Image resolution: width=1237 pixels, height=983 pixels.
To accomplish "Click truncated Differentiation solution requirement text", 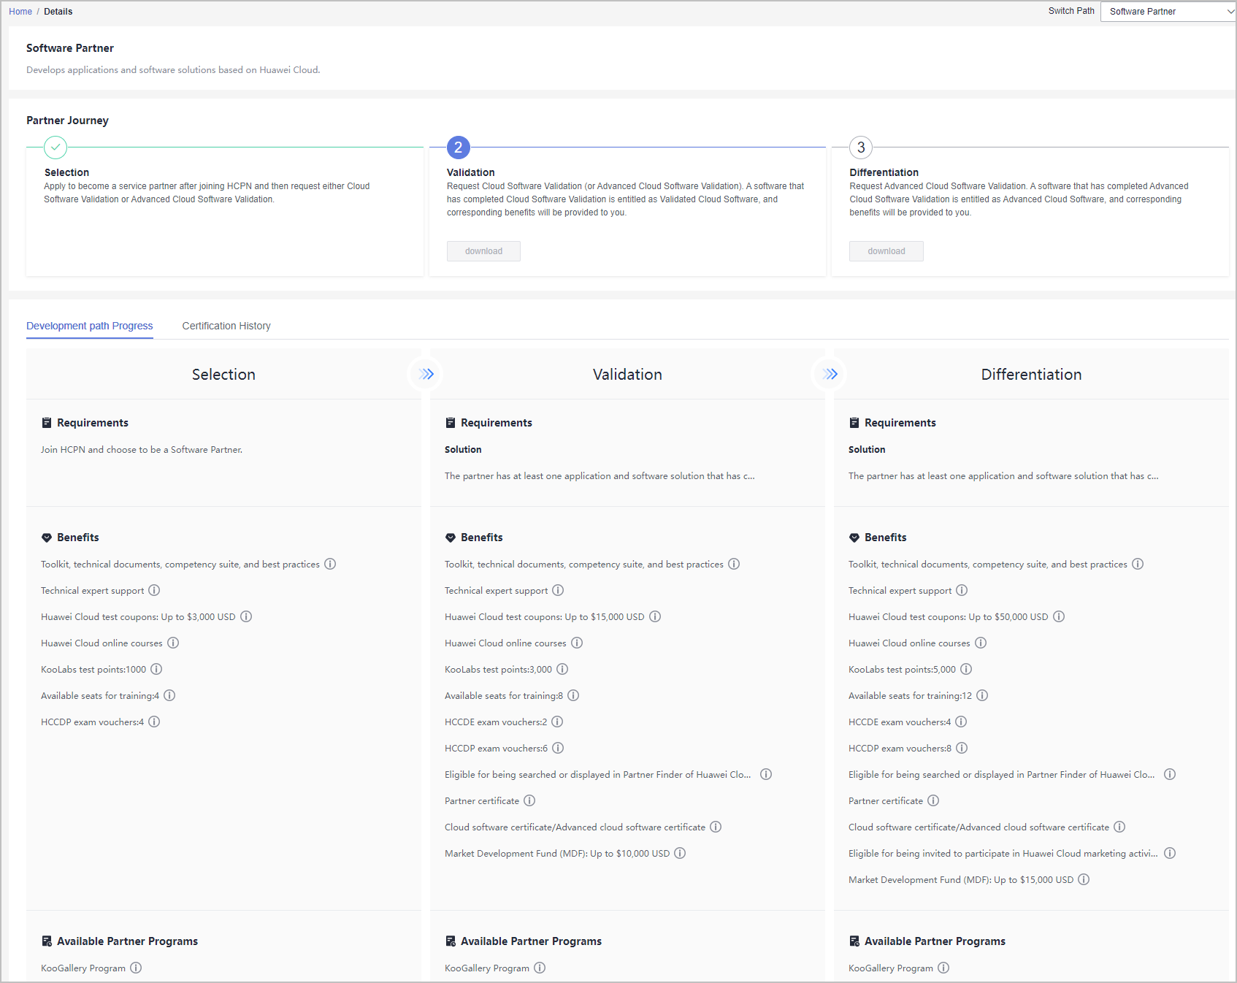I will 1003,476.
